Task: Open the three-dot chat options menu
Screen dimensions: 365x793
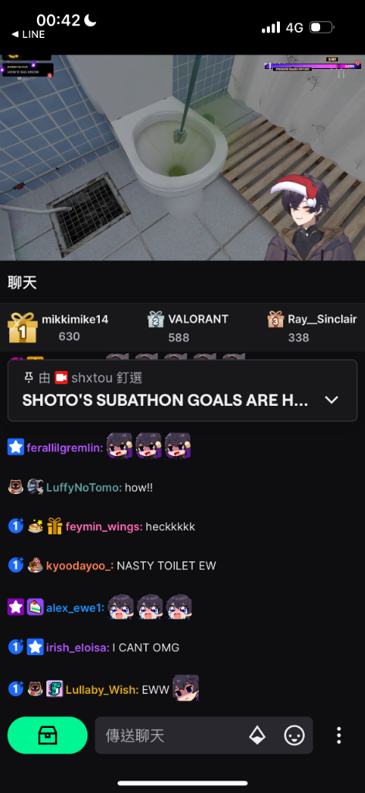Action: coord(339,736)
